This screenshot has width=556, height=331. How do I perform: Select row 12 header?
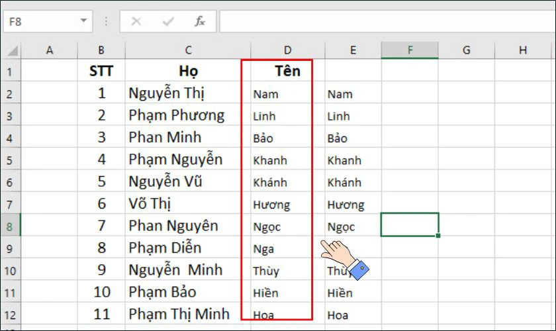pyautogui.click(x=11, y=314)
